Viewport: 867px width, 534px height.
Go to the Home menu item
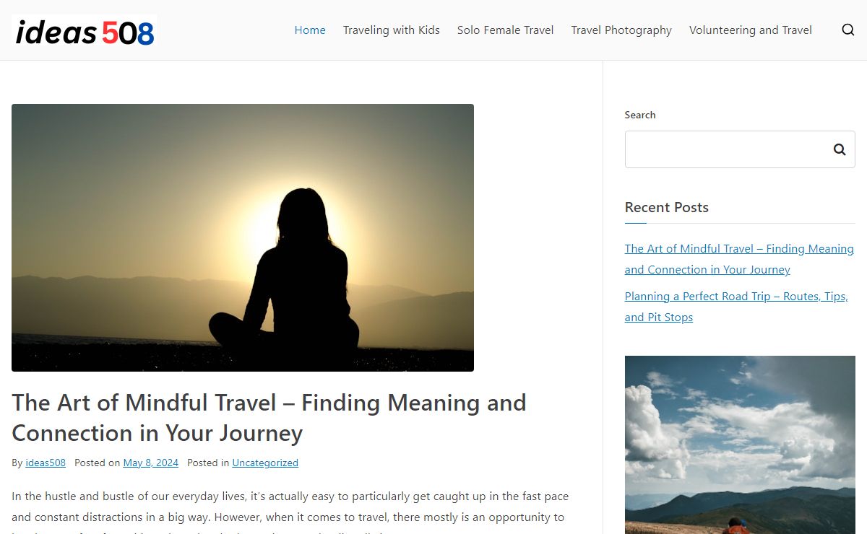tap(310, 30)
